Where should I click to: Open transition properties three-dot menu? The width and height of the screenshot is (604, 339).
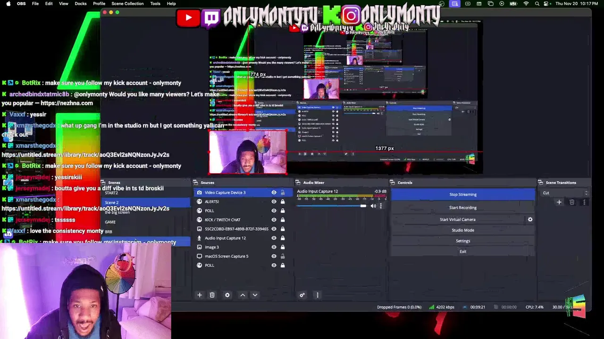pos(584,202)
